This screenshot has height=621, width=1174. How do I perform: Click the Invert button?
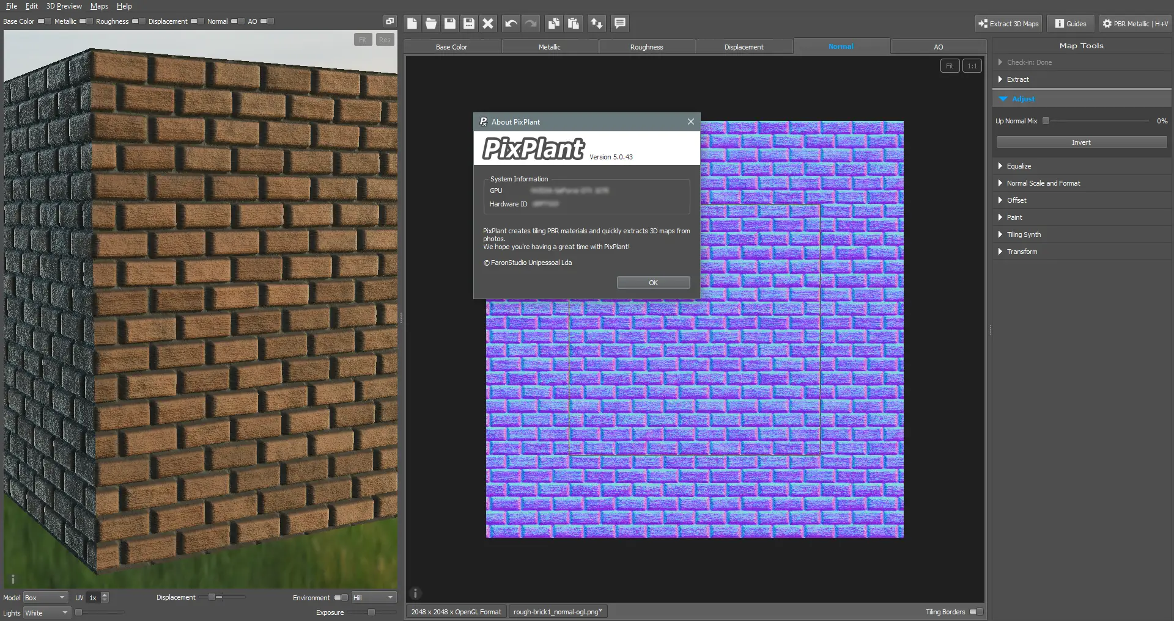tap(1082, 142)
